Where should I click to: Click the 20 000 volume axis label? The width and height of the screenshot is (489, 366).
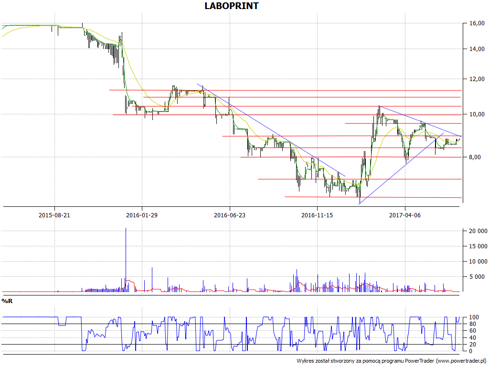[x=478, y=231]
